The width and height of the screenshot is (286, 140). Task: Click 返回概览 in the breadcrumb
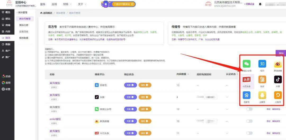(48, 13)
